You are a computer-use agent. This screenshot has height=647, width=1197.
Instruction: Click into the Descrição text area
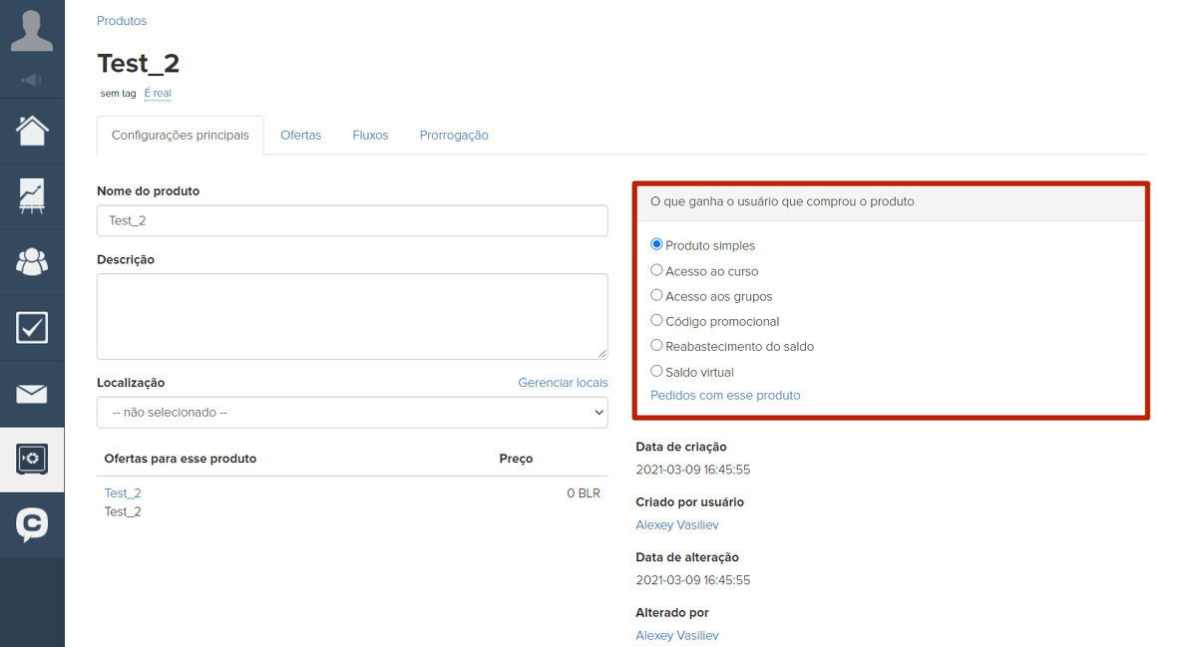352,316
